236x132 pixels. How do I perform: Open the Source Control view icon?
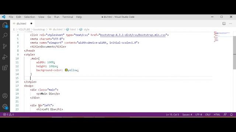point(5,46)
